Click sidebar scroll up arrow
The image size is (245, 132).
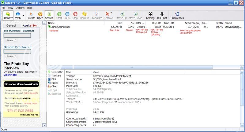pyautogui.click(x=44, y=23)
